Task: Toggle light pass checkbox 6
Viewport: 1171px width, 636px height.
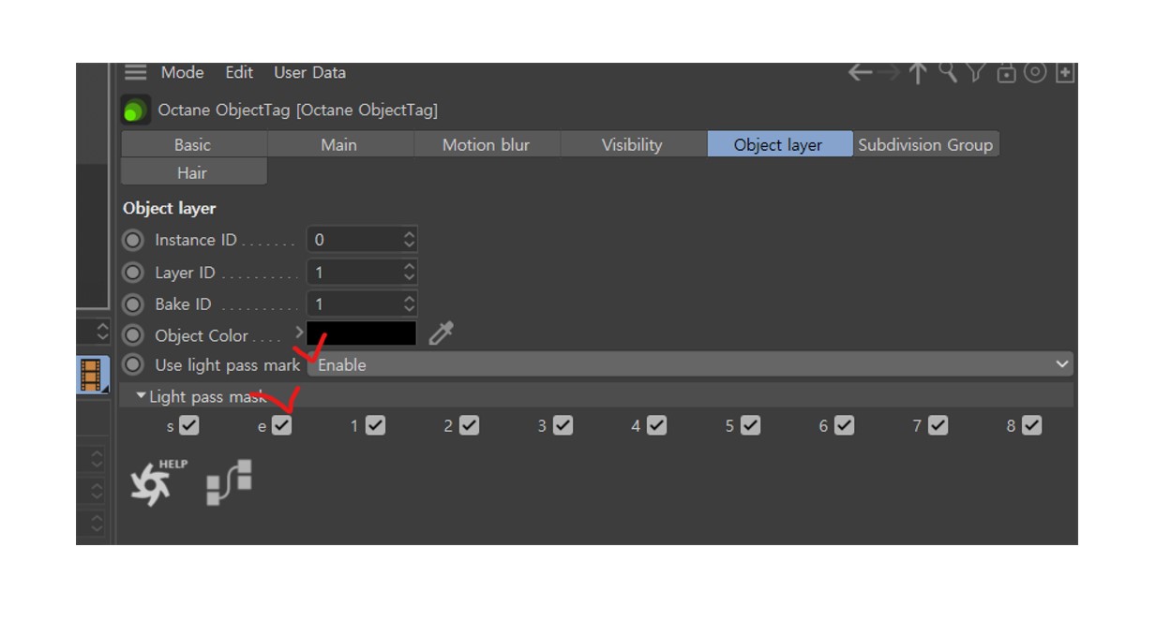Action: pyautogui.click(x=844, y=425)
